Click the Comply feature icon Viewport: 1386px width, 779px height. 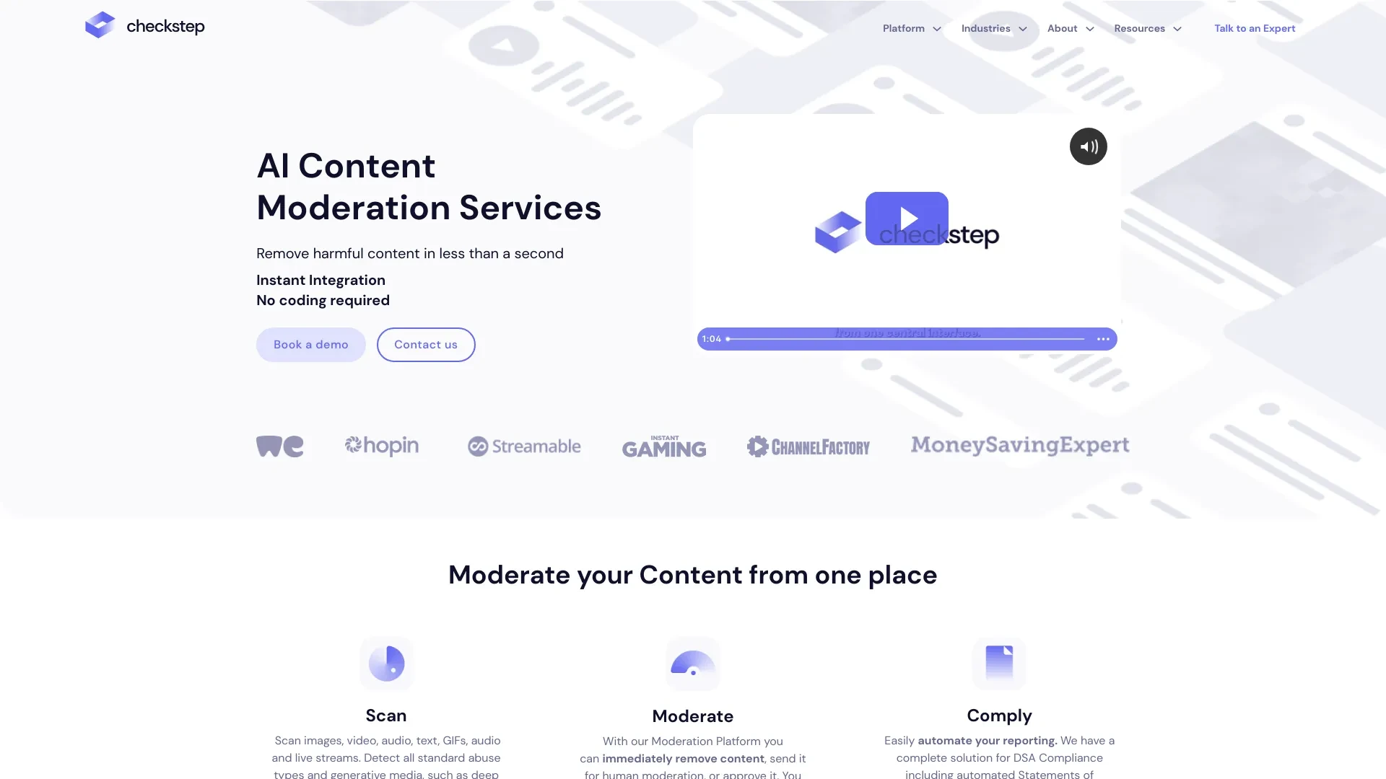[998, 663]
